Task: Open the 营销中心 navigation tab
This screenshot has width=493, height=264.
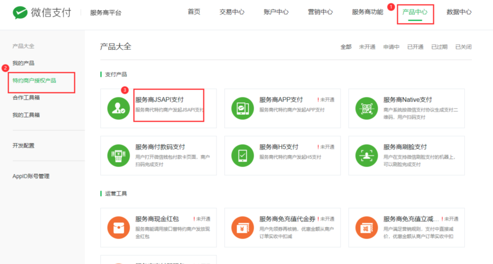Action: 320,12
